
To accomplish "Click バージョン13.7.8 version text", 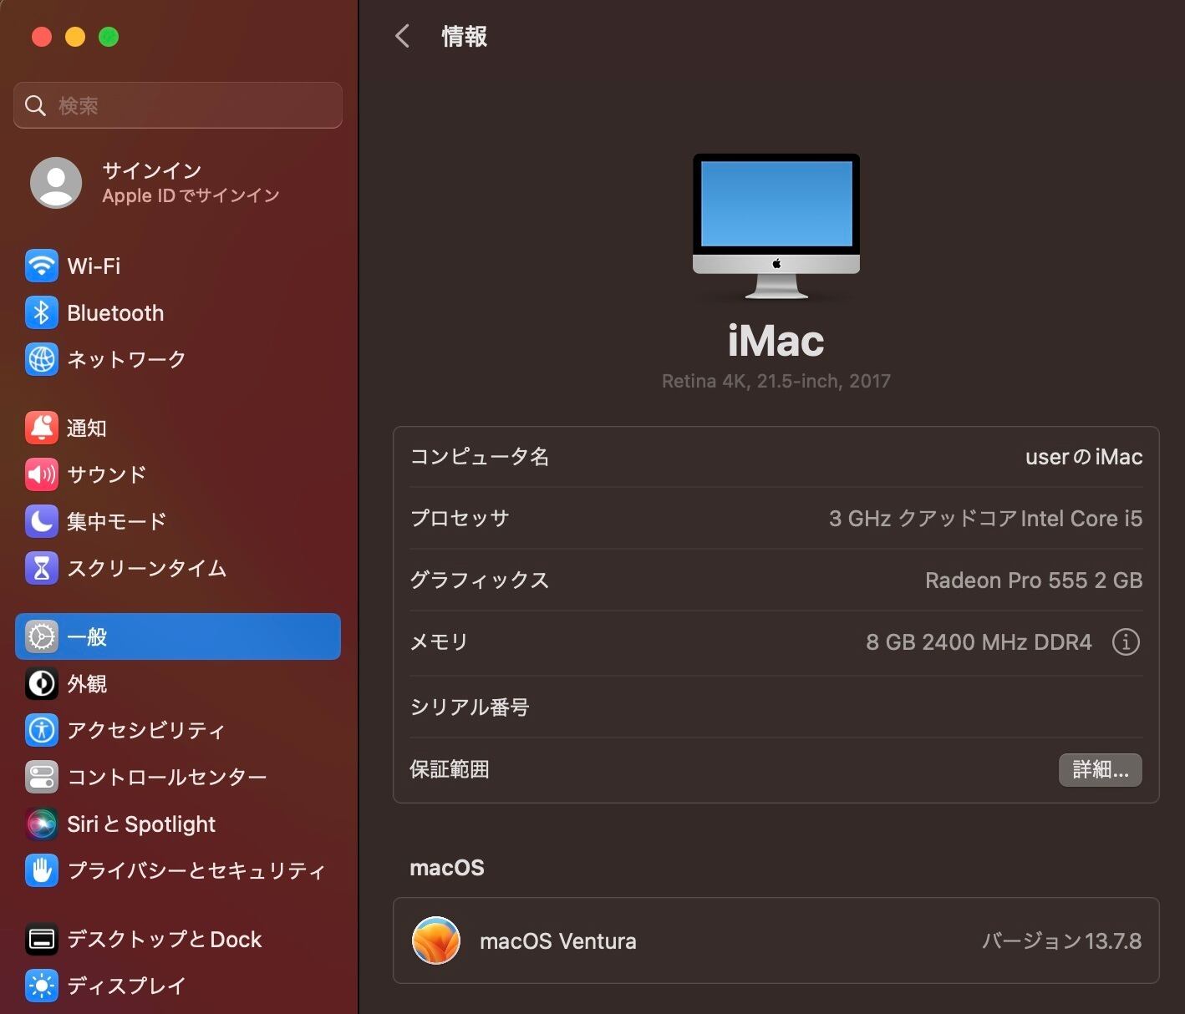I will click(x=1061, y=941).
